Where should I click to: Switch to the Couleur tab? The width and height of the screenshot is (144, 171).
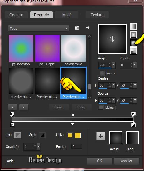[x=16, y=15]
